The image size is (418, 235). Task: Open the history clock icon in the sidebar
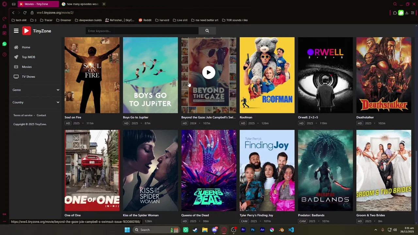4,55
